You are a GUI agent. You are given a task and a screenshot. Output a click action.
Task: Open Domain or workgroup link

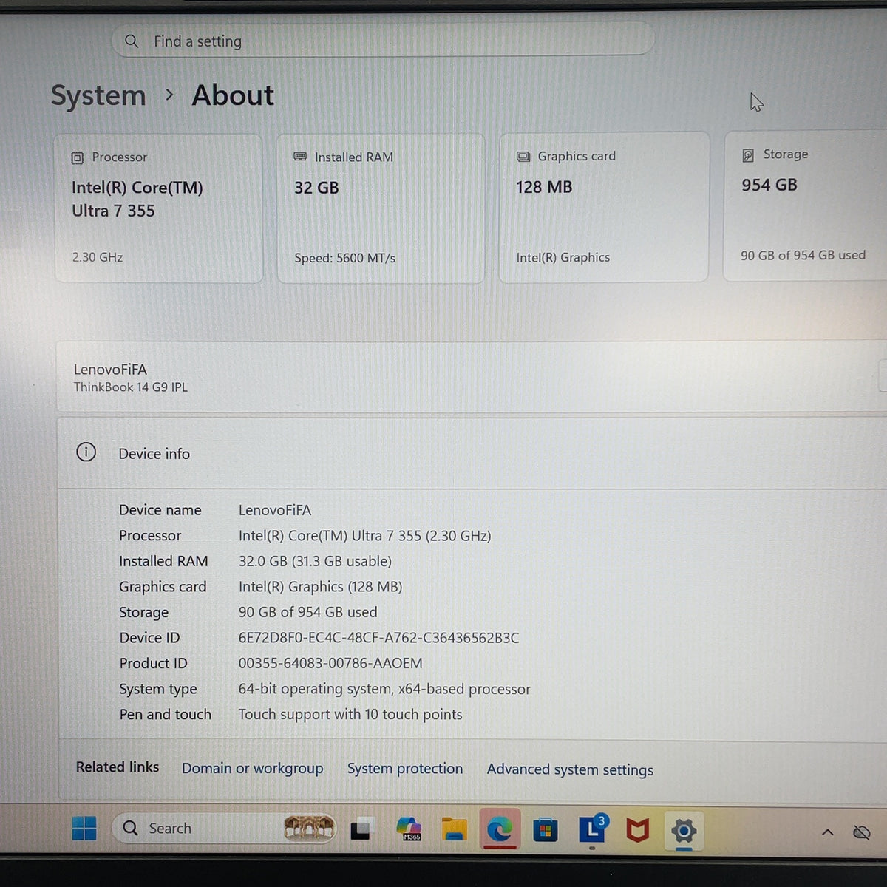(x=253, y=769)
